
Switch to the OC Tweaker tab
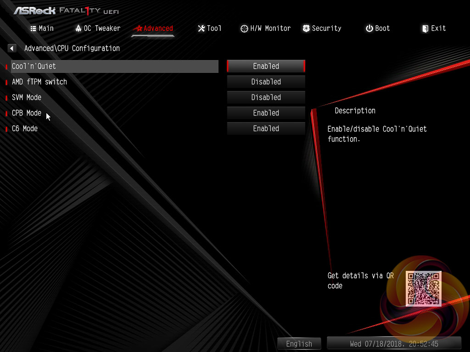pos(98,28)
